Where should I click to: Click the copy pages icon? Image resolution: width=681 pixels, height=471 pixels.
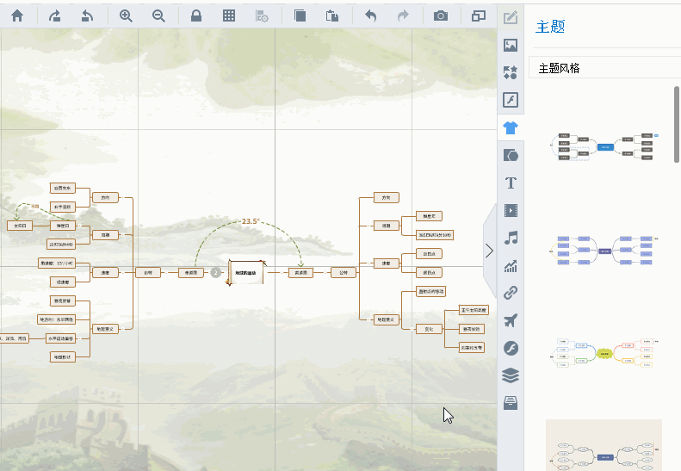pyautogui.click(x=300, y=15)
